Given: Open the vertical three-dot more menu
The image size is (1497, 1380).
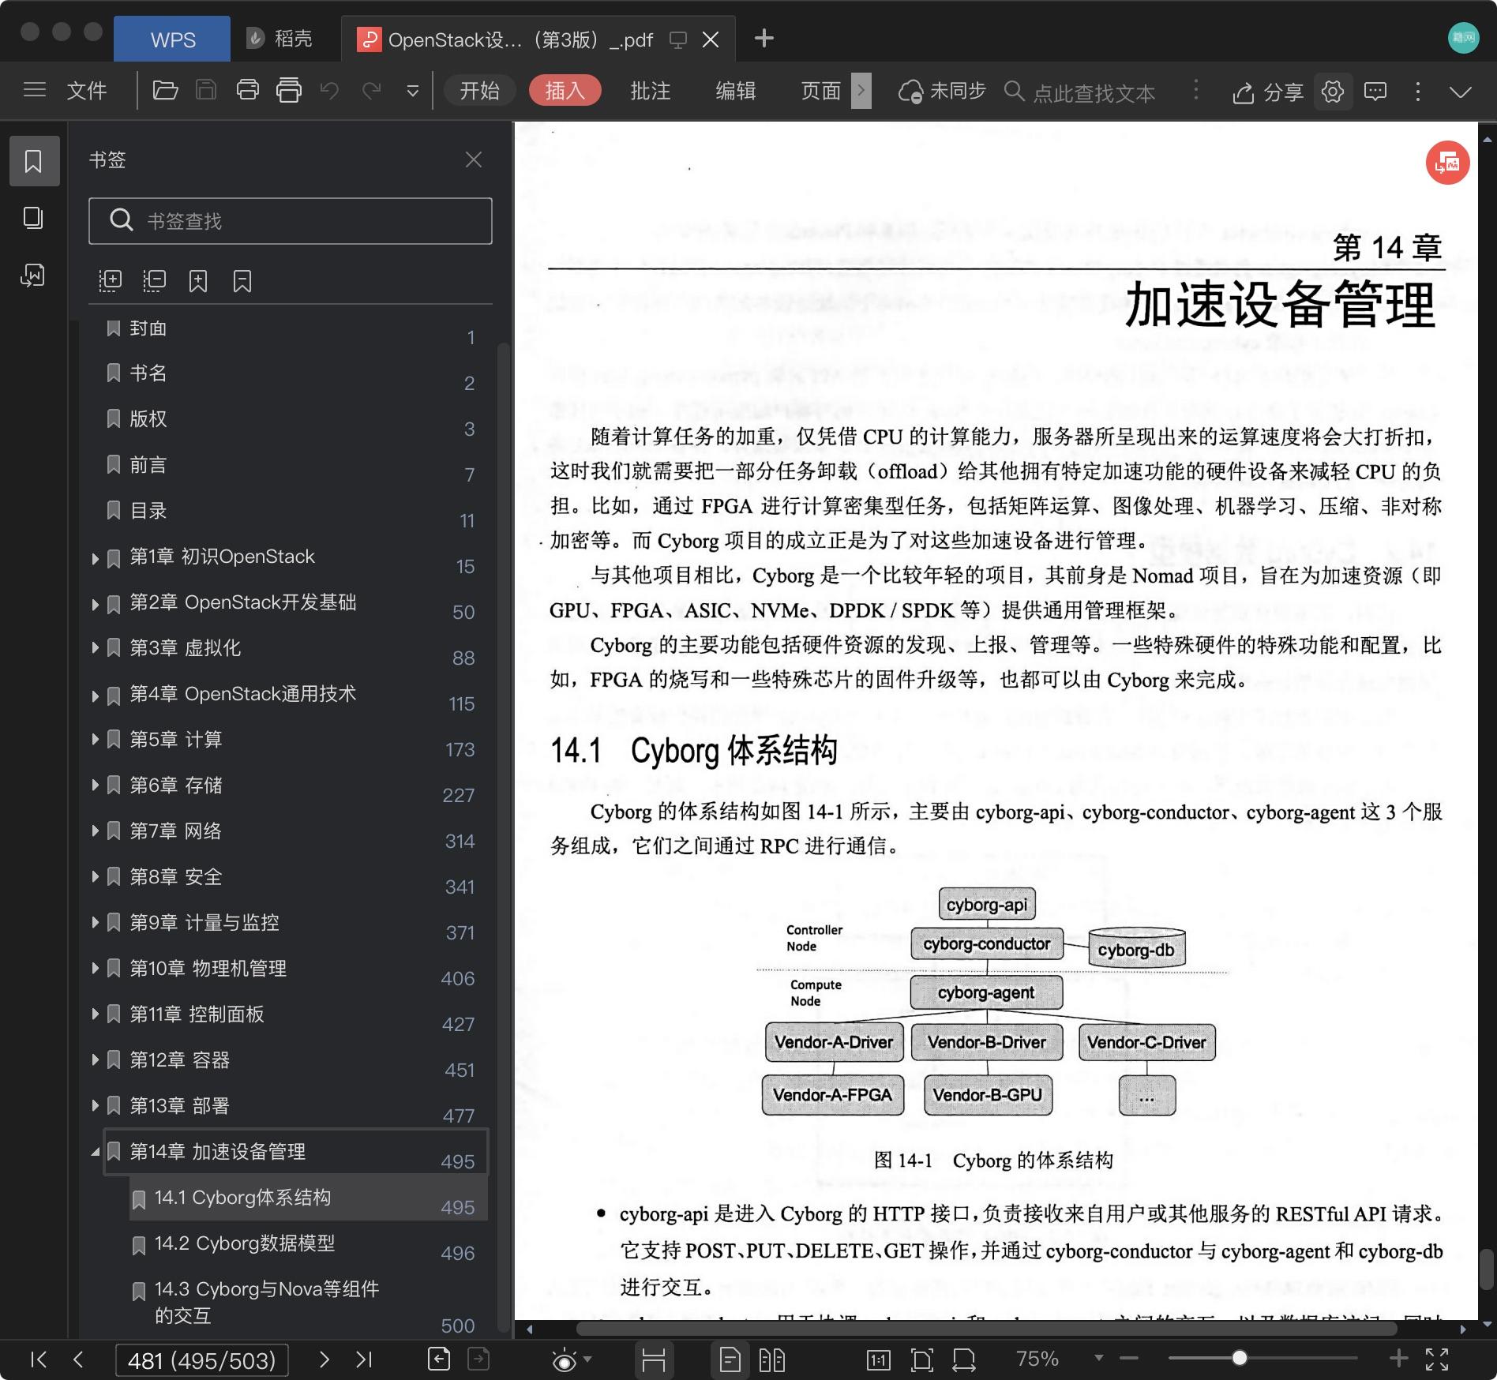Looking at the screenshot, I should [1418, 92].
